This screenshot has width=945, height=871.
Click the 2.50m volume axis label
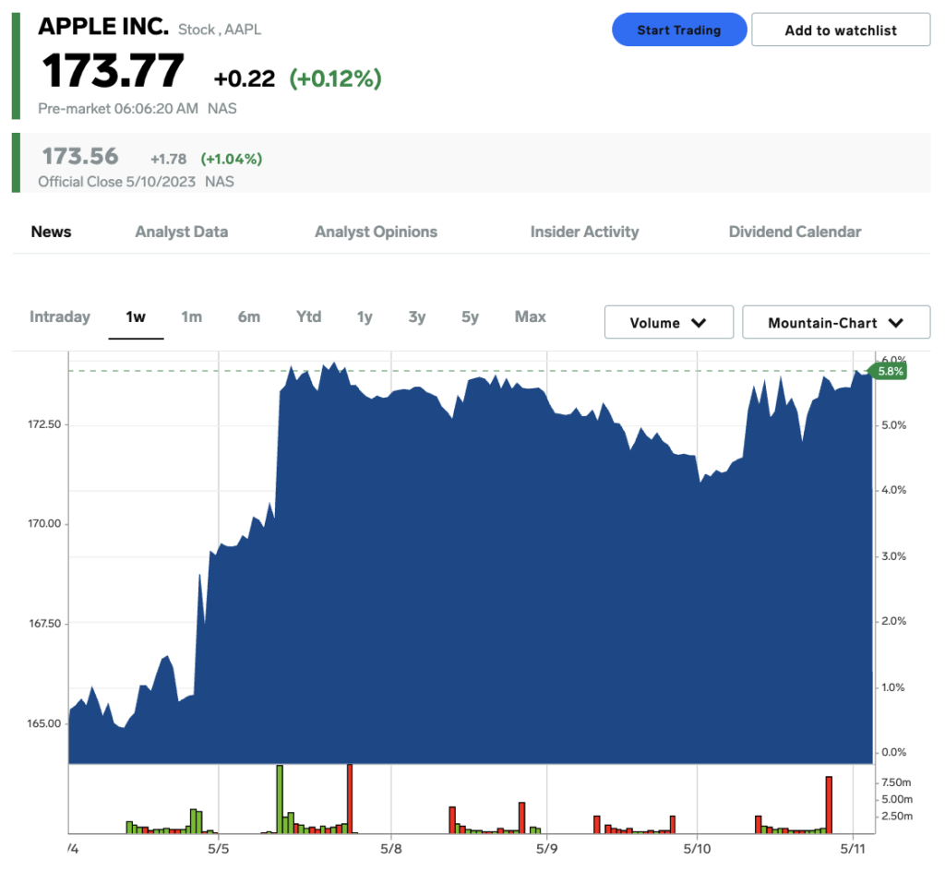click(x=897, y=817)
